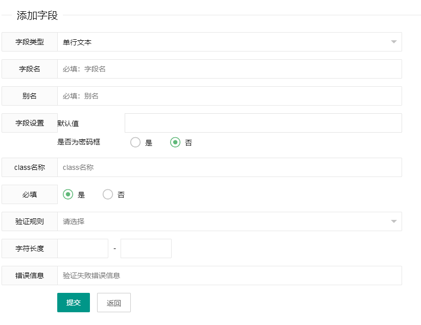The image size is (421, 325).
Task: Select "是" for 是否为密码框
Action: (135, 142)
